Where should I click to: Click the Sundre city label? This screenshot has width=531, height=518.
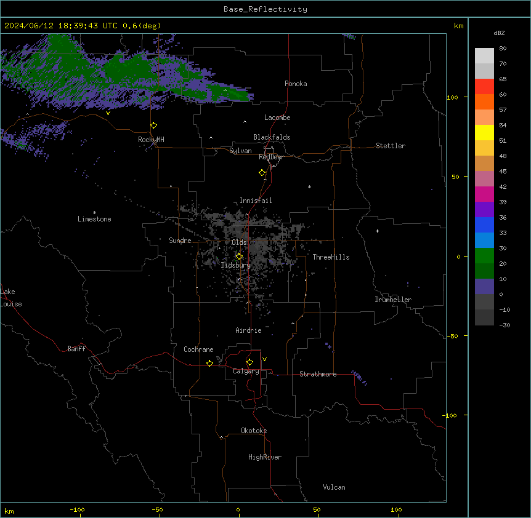point(180,241)
